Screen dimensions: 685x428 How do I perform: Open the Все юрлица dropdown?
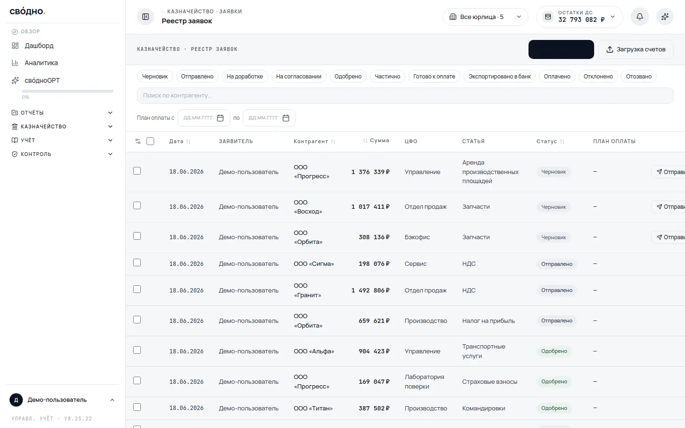pos(486,17)
